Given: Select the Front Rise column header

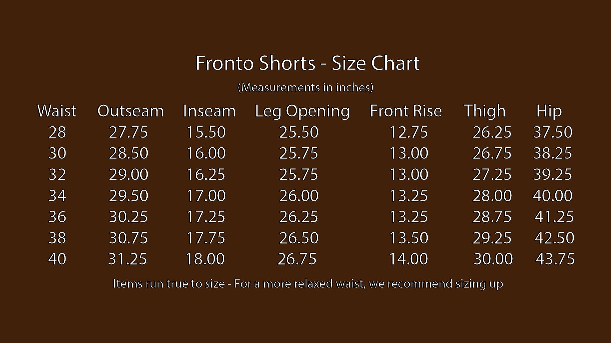Looking at the screenshot, I should click(406, 111).
